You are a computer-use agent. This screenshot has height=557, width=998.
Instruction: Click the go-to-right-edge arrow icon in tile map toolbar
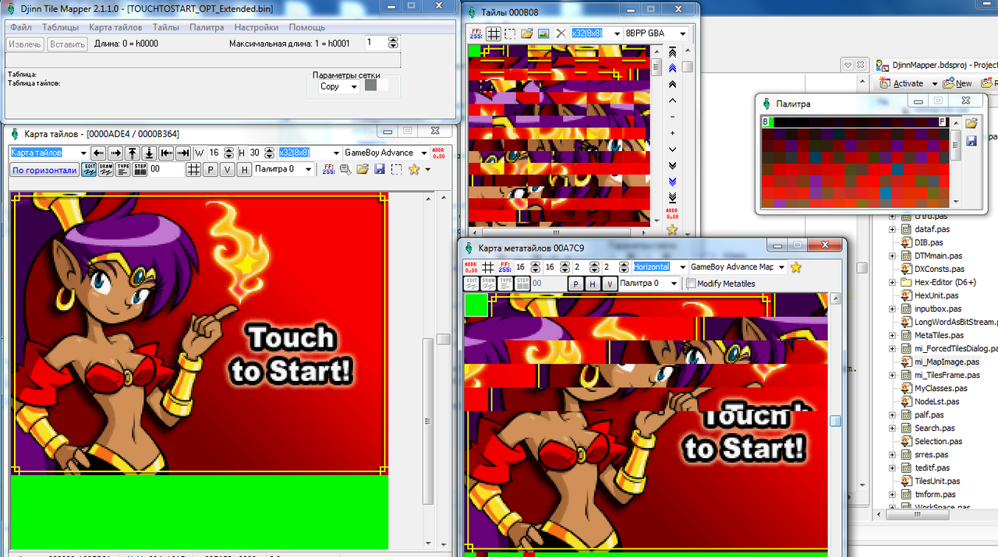click(x=182, y=153)
